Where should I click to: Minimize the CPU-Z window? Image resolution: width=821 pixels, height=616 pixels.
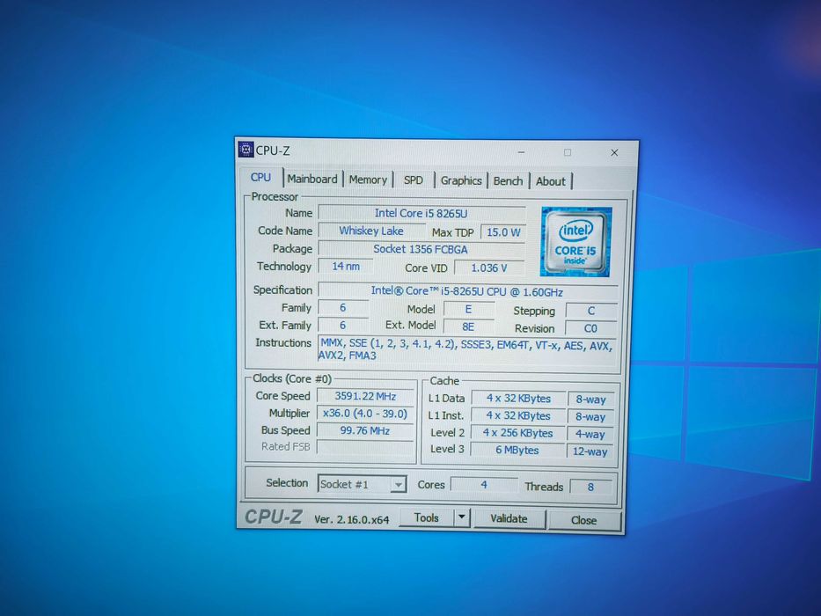click(x=521, y=152)
